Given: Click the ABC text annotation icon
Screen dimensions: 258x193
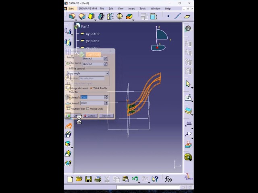Looking at the screenshot, I should coord(189,123).
